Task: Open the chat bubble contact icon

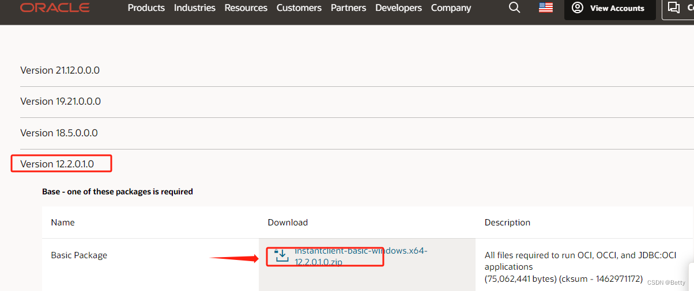Action: point(673,7)
